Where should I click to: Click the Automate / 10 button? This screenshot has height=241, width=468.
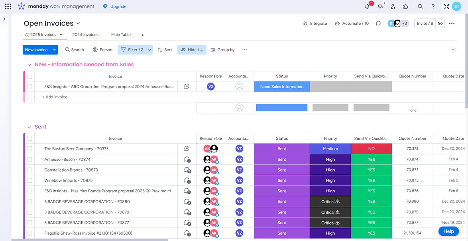tap(352, 24)
